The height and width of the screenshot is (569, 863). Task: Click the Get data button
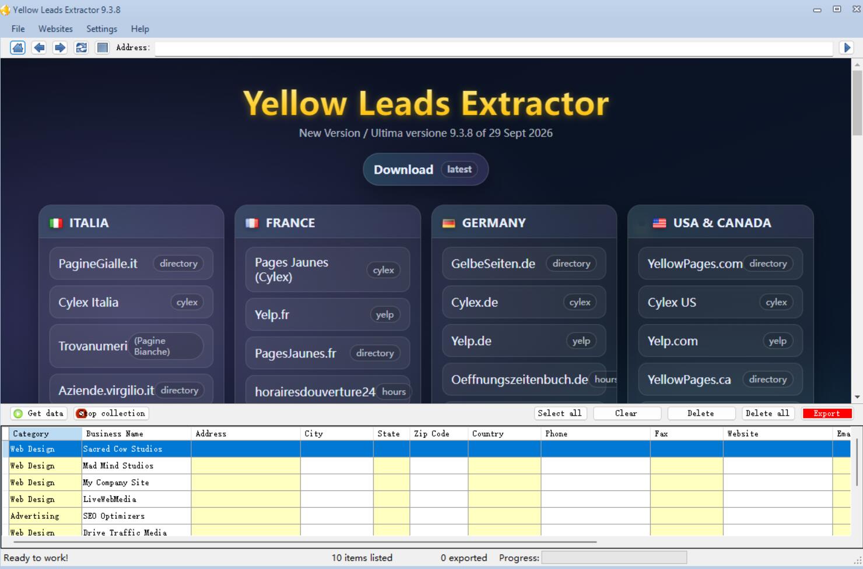tap(38, 413)
